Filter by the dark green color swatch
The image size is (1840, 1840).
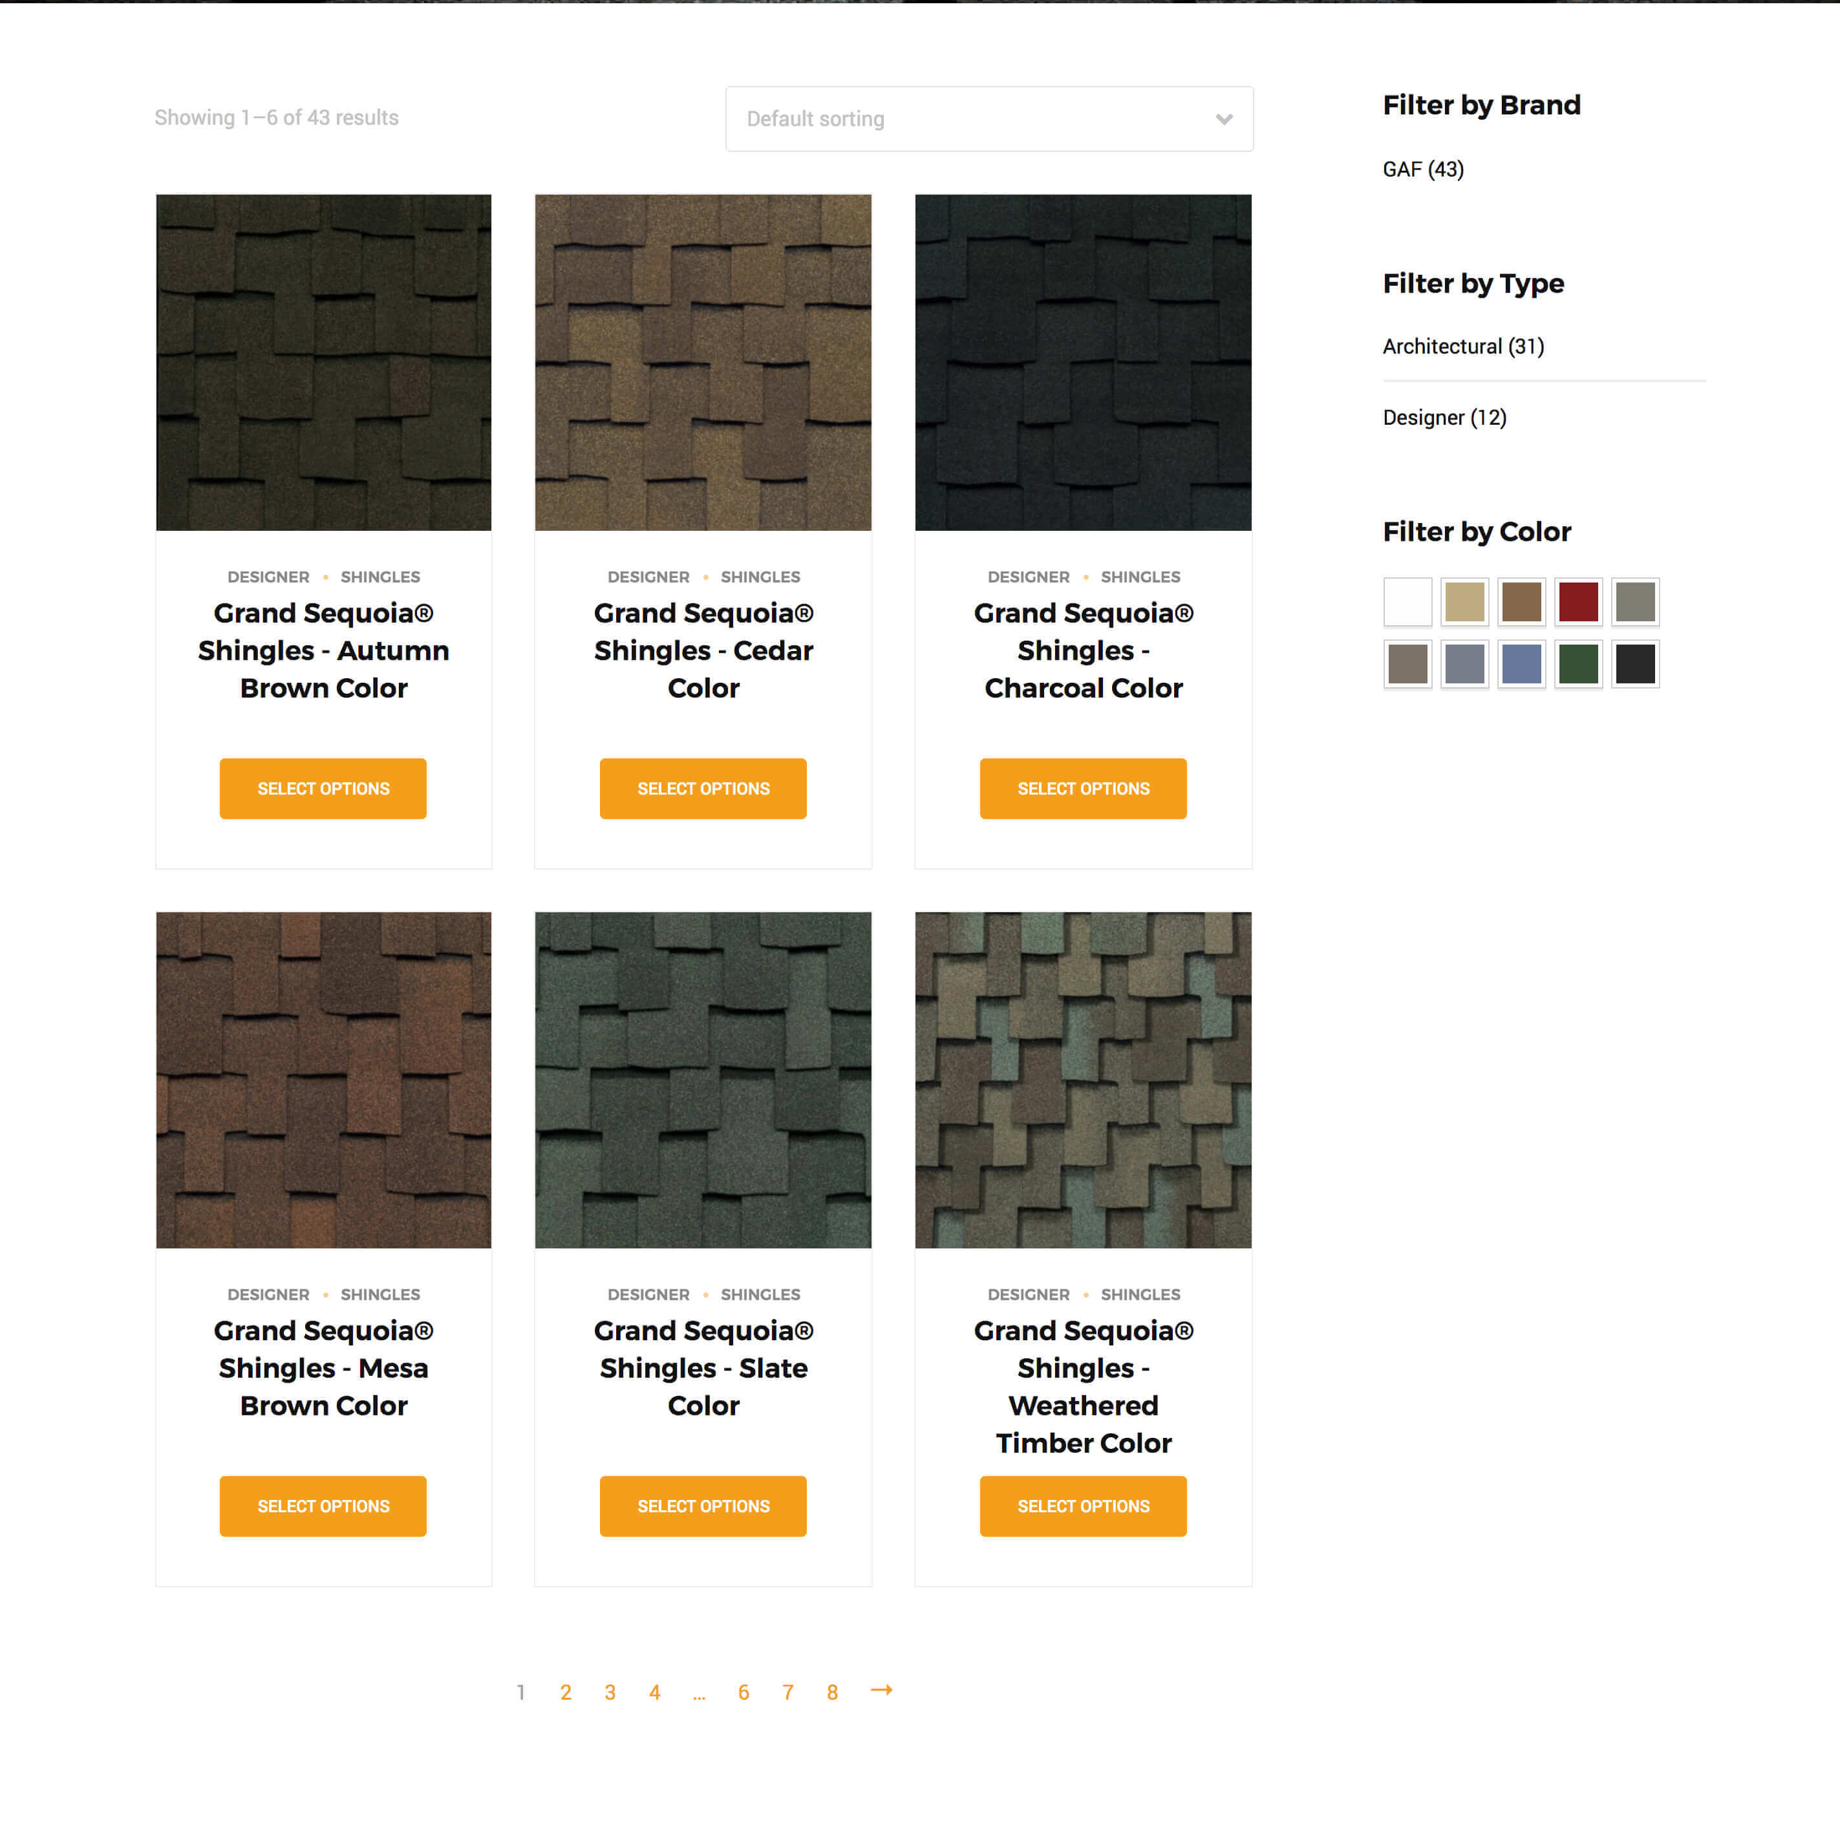pyautogui.click(x=1578, y=664)
